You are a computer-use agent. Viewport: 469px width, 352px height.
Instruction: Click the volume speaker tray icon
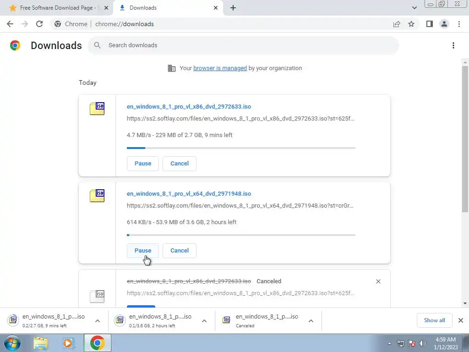(x=422, y=343)
